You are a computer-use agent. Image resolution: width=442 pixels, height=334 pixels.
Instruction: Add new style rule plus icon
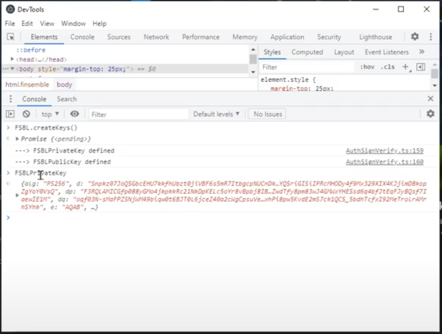point(405,67)
